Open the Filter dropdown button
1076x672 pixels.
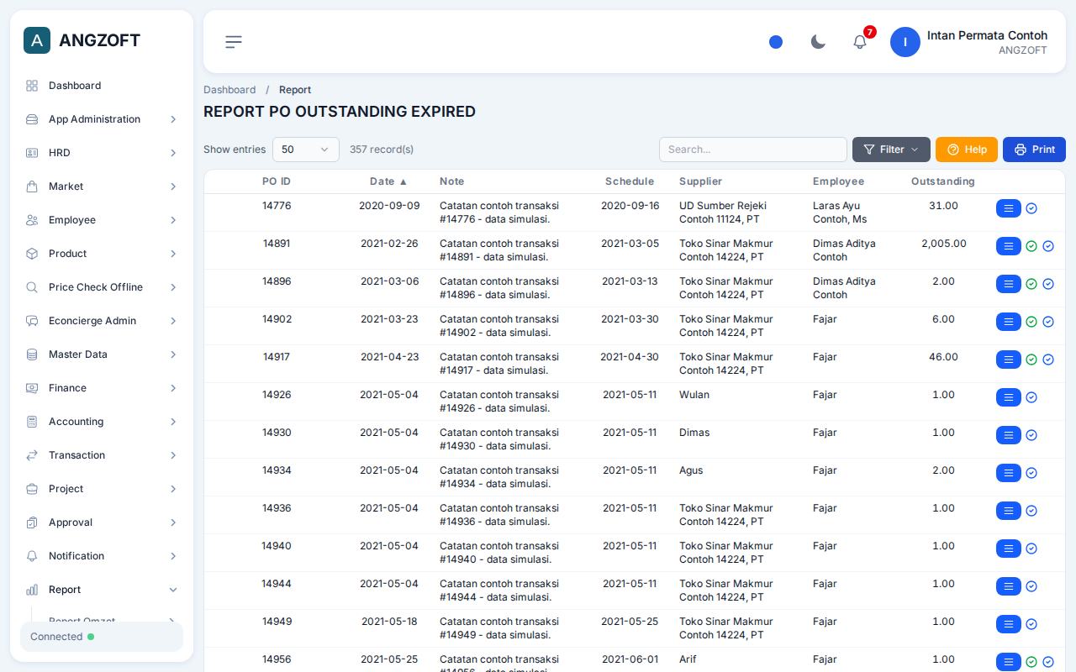click(x=891, y=150)
